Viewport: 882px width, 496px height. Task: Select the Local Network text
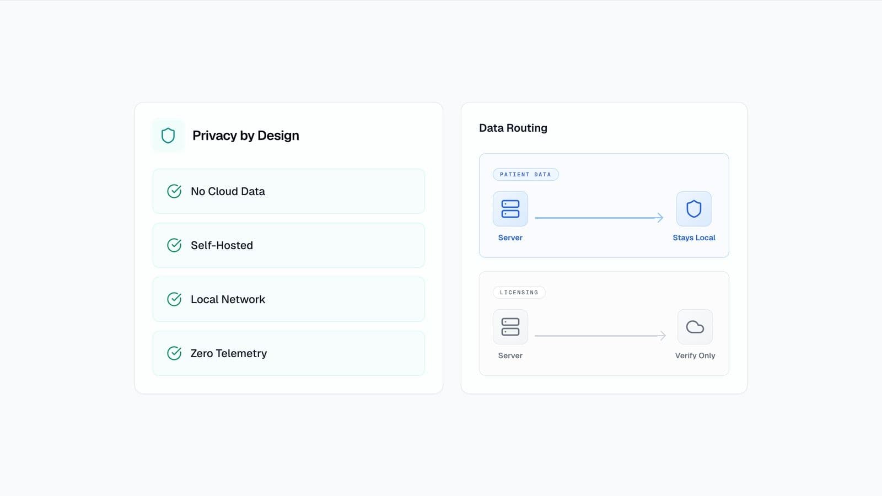click(x=228, y=299)
